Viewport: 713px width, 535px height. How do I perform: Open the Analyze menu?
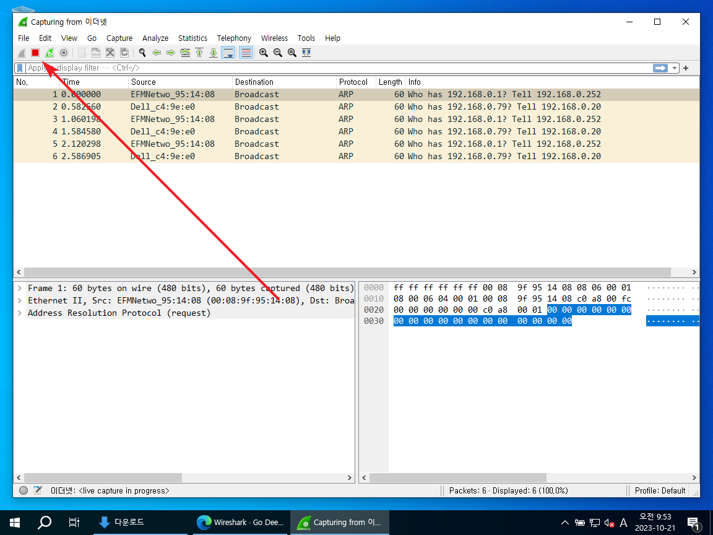(155, 38)
